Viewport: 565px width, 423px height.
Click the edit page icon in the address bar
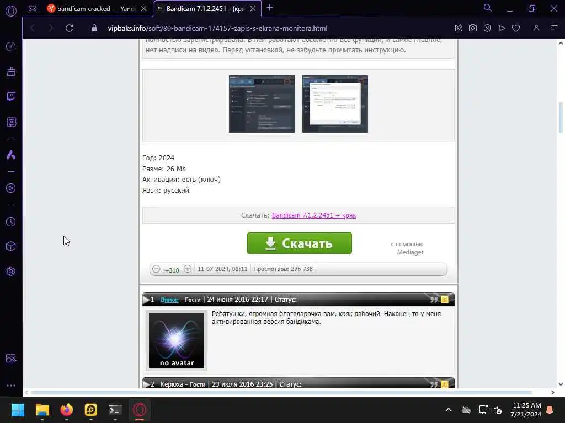tap(459, 28)
